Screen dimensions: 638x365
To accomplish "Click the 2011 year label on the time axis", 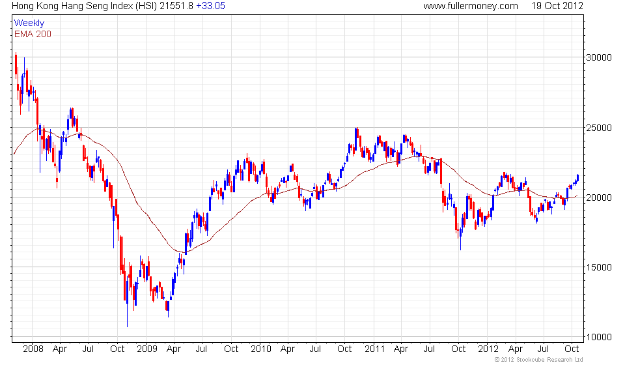I will click(375, 349).
